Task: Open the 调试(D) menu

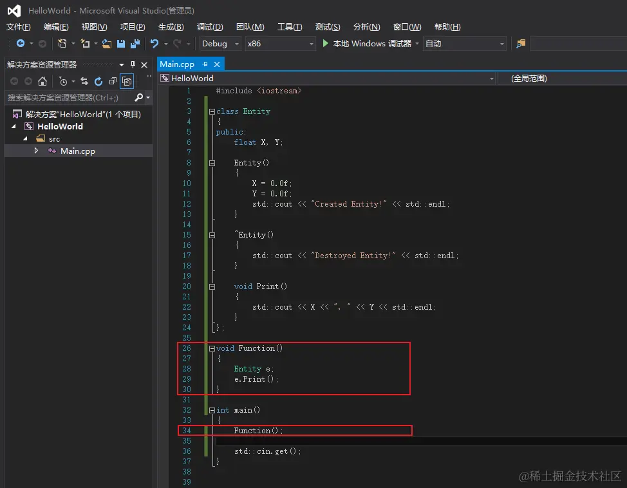Action: tap(210, 27)
